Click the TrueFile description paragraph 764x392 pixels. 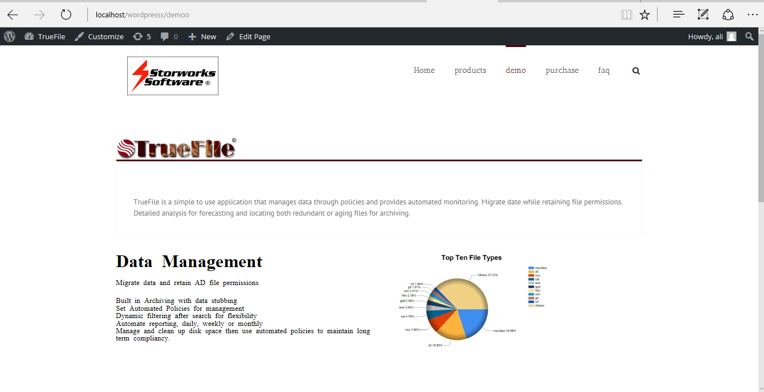click(378, 207)
